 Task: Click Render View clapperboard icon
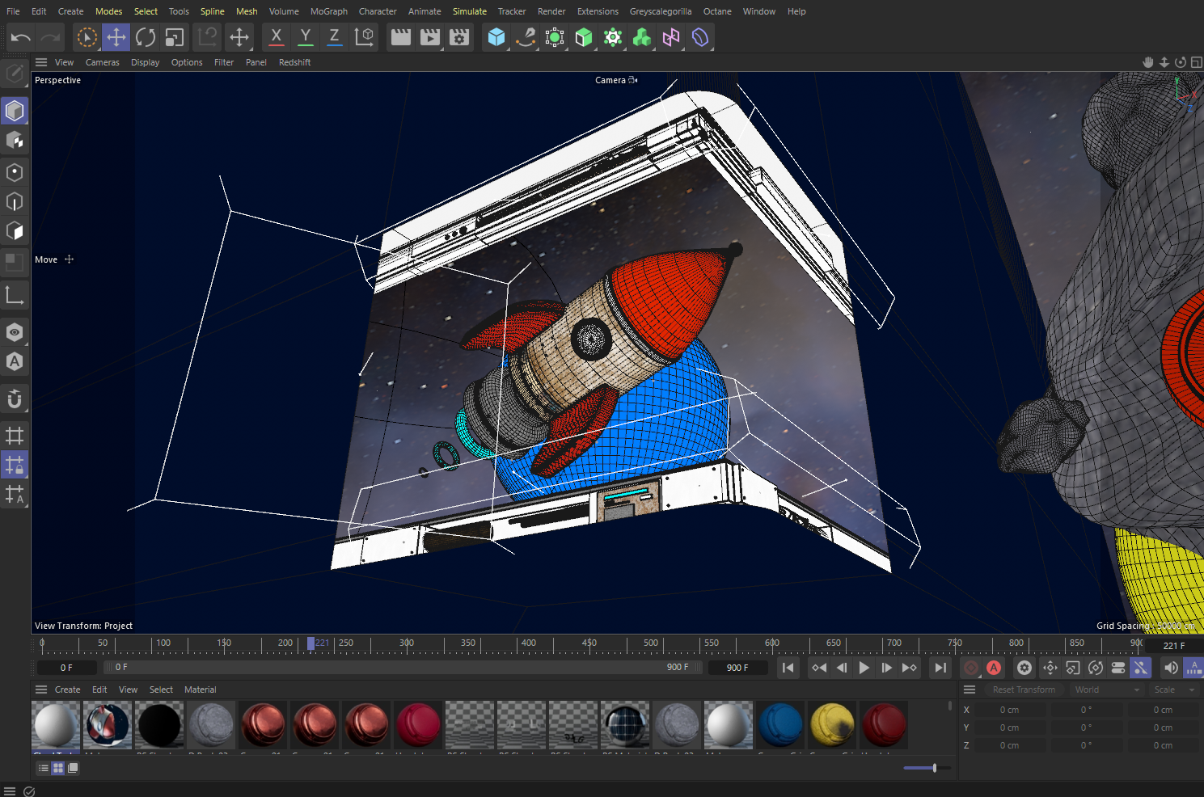(x=400, y=37)
